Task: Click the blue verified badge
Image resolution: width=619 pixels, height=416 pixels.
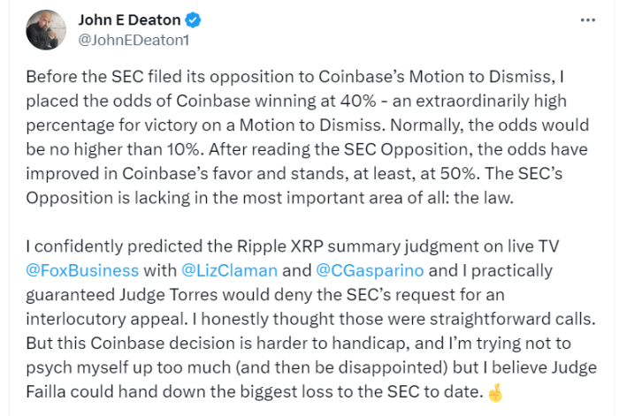Action: click(x=193, y=19)
